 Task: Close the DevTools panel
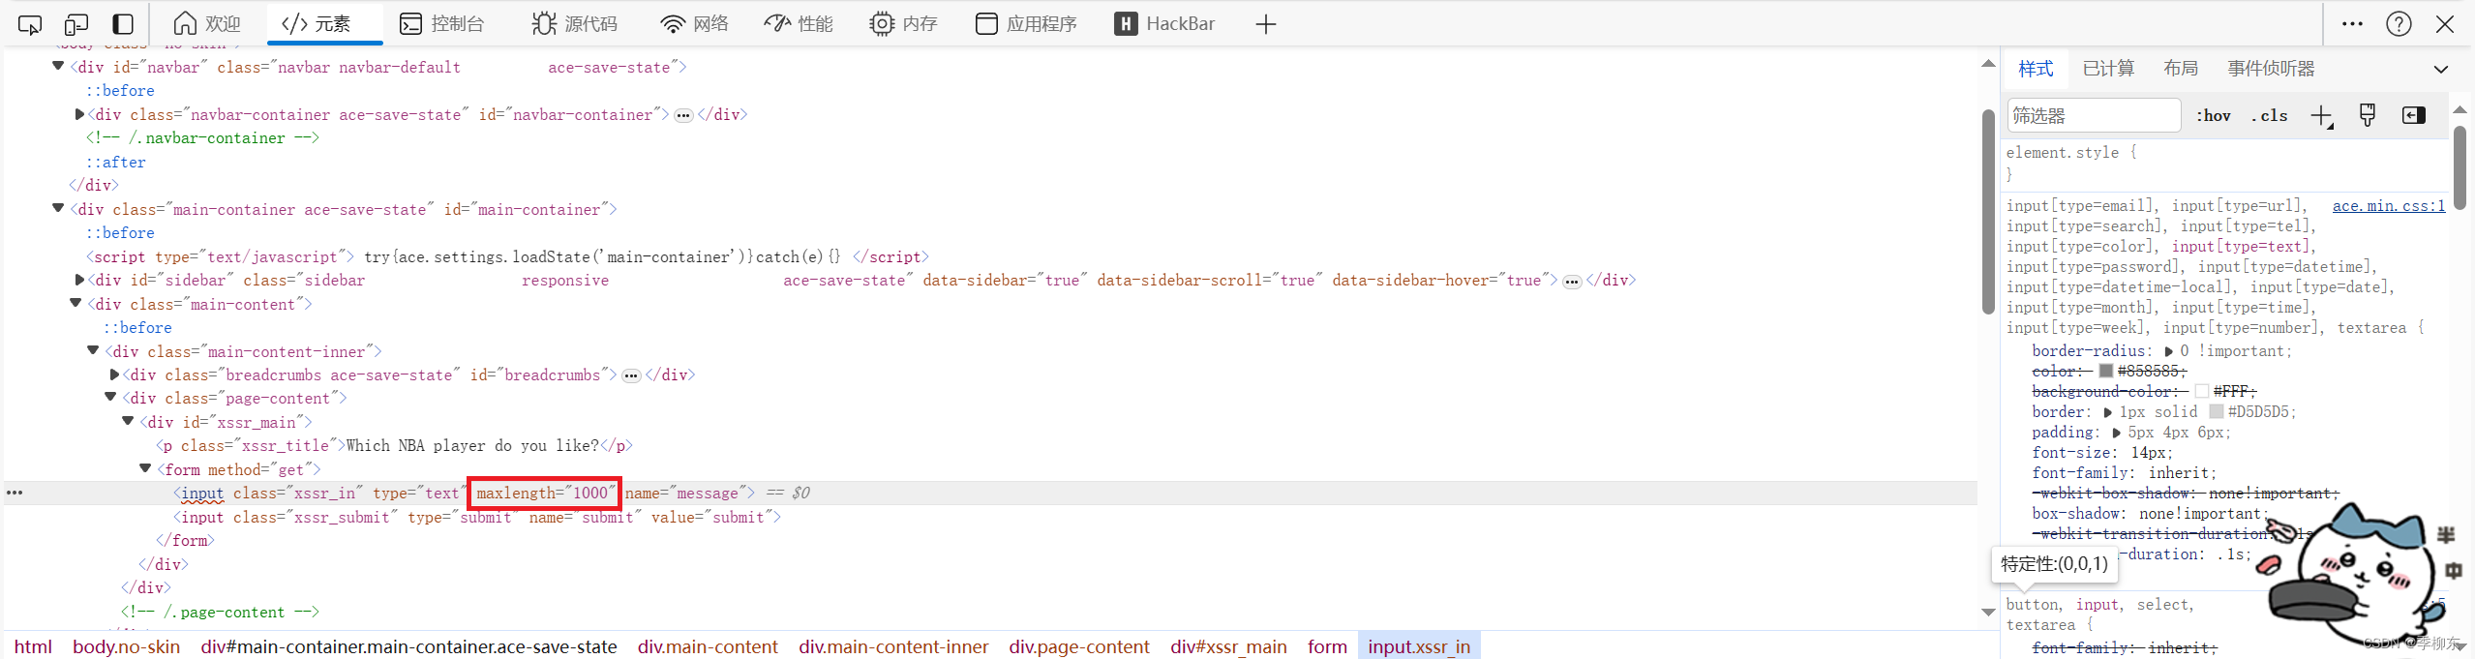pos(2445,24)
